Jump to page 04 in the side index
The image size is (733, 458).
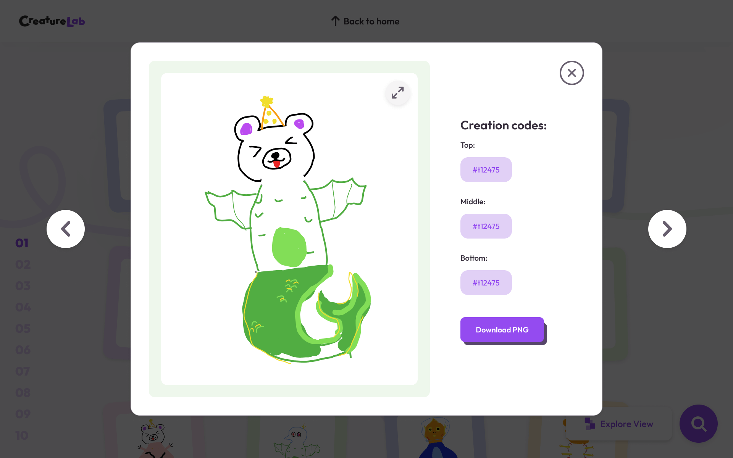click(x=23, y=307)
